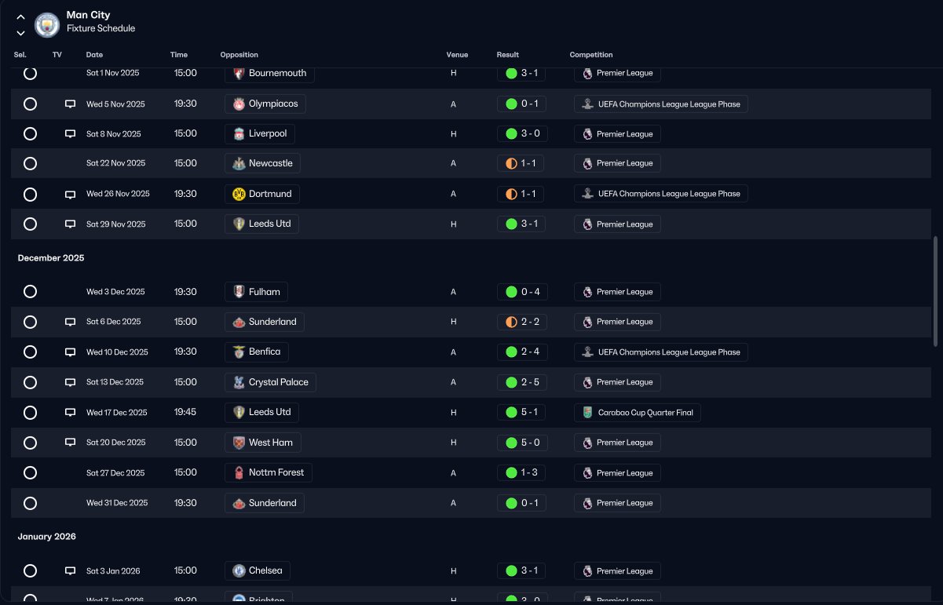
Task: Sort fixtures by the Date column header
Action: (x=94, y=55)
